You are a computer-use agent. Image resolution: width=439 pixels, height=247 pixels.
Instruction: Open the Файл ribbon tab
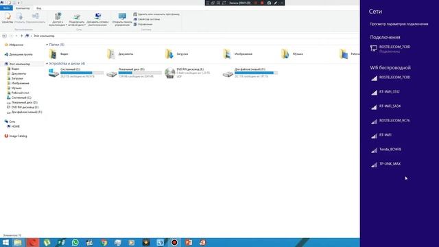tap(6, 8)
